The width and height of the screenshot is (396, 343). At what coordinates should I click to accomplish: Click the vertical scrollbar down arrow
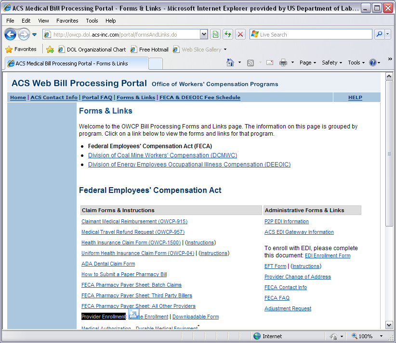pyautogui.click(x=389, y=325)
